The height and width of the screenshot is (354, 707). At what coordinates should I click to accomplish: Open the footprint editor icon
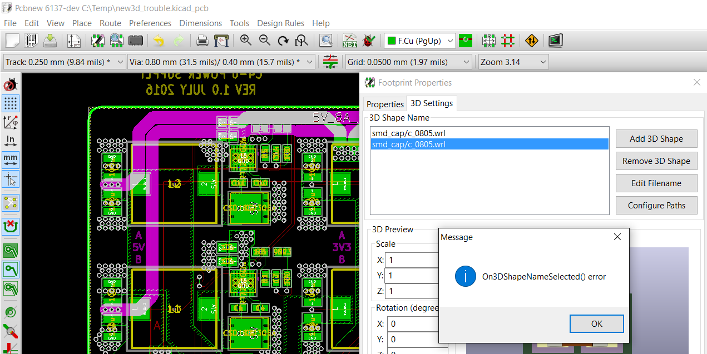[x=98, y=41]
